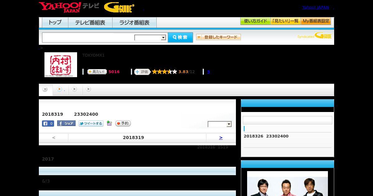Click the Facebook シェア button
This screenshot has height=196, width=373.
point(66,124)
